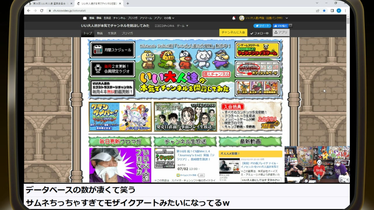The width and height of the screenshot is (374, 210).
Task: Open a new browser tab with plus
Action: pyautogui.click(x=128, y=3)
